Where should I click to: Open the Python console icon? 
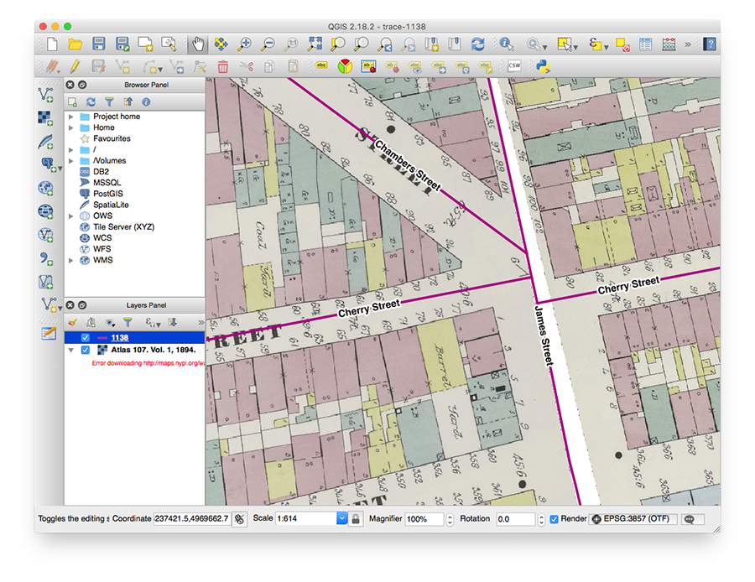point(543,66)
